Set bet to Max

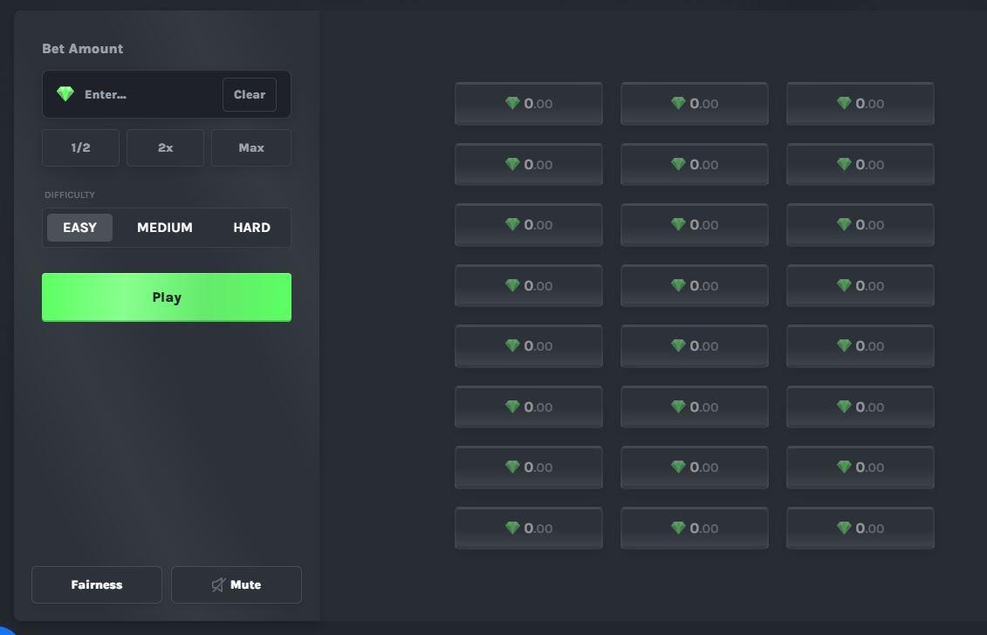click(x=251, y=148)
